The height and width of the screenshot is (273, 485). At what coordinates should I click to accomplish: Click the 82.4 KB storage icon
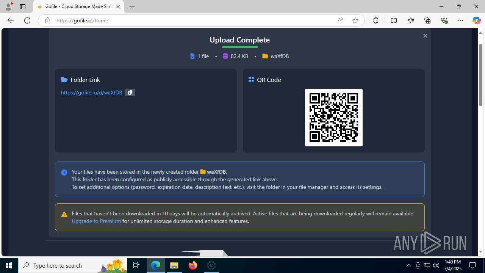pos(225,56)
